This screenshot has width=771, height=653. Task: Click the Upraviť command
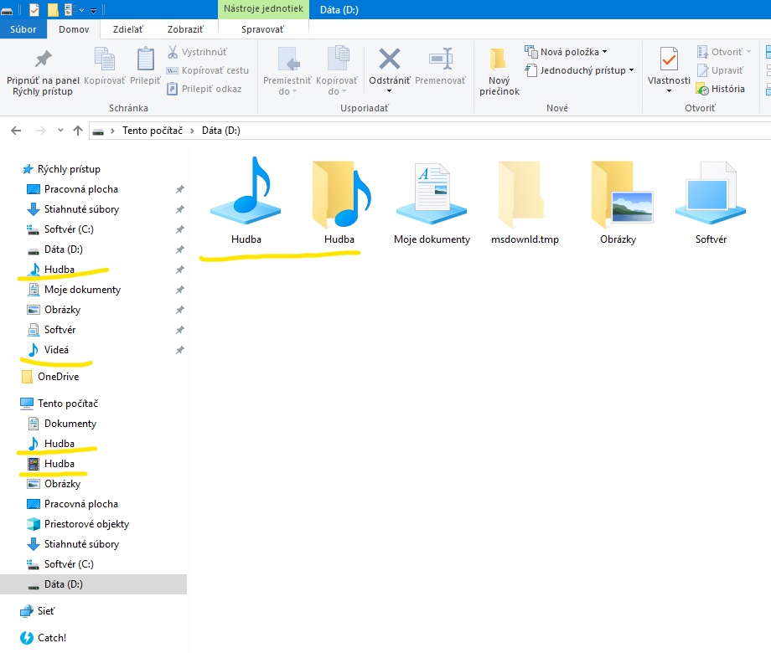tap(721, 70)
